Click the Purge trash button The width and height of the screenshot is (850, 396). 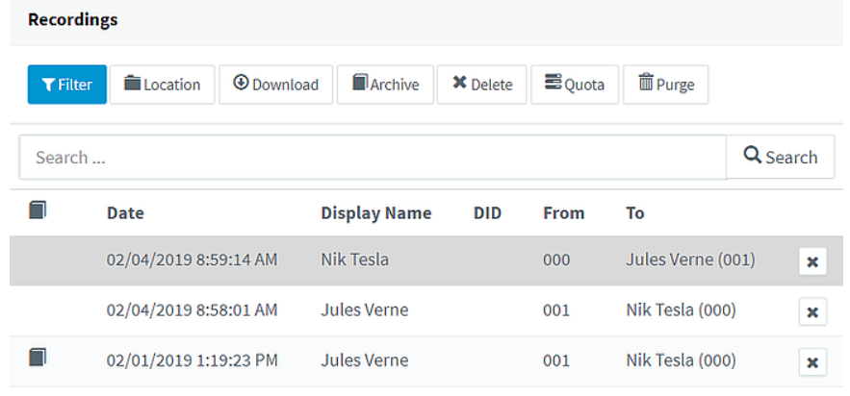click(x=665, y=85)
